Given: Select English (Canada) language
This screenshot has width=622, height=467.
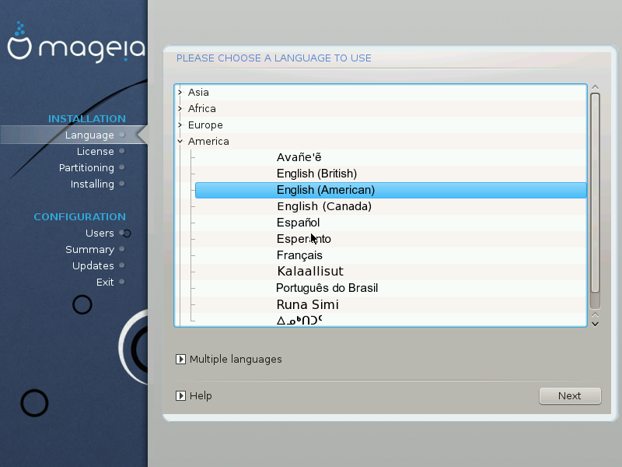Looking at the screenshot, I should pyautogui.click(x=323, y=206).
